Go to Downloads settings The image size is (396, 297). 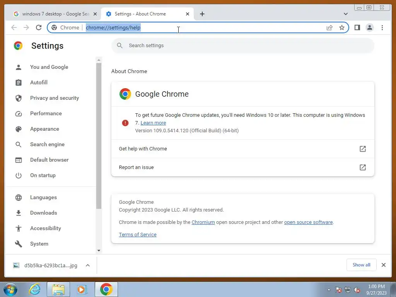43,213
